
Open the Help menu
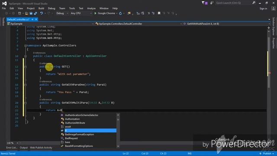115,8
